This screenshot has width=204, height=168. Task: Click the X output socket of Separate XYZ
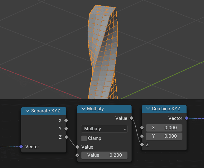(66, 120)
